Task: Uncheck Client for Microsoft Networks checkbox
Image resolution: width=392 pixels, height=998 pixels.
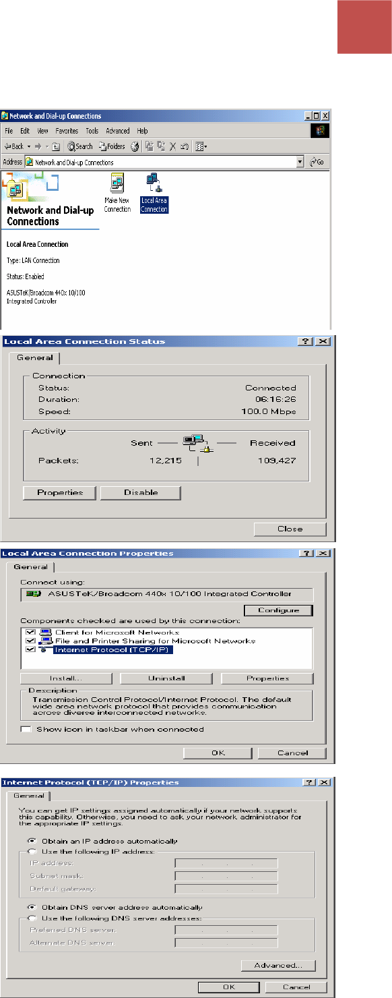Action: click(29, 633)
